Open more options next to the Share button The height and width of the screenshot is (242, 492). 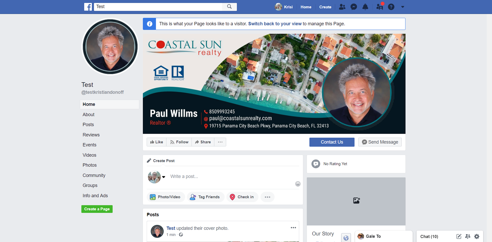click(220, 142)
